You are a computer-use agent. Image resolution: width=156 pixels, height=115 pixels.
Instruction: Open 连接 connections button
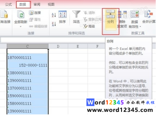tap(35, 13)
